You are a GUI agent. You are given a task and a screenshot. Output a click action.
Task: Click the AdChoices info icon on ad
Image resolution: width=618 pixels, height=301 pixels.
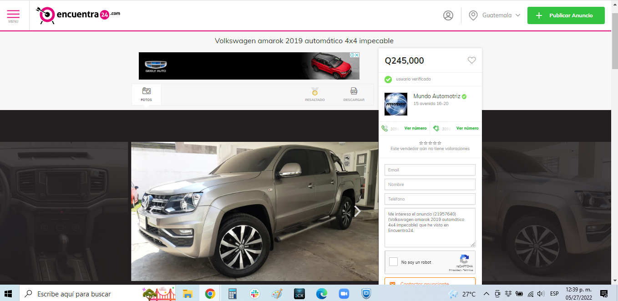coord(352,55)
